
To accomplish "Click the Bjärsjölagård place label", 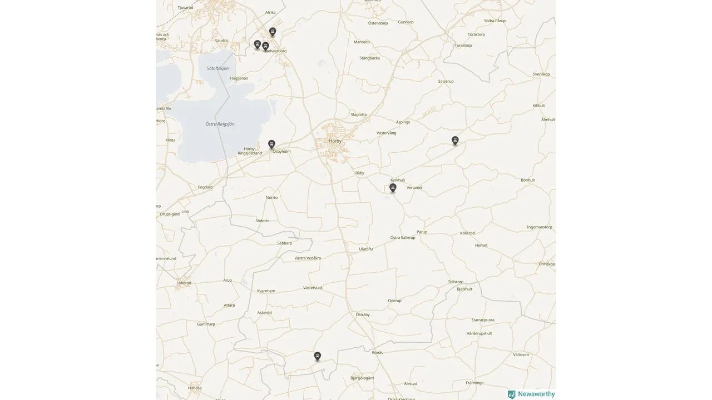I will [x=362, y=378].
